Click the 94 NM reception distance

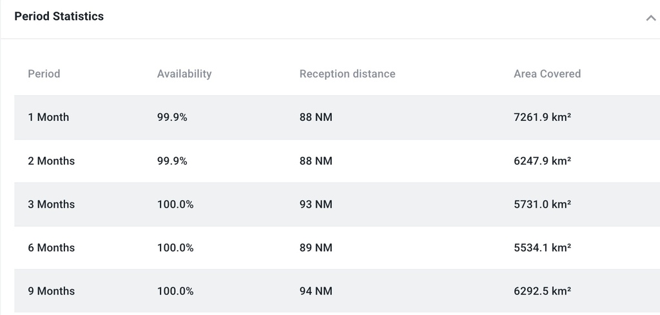tap(316, 291)
